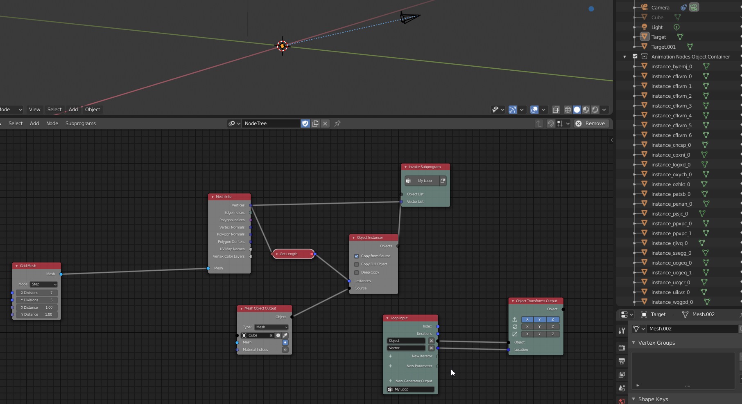The image size is (742, 404).
Task: Enable Deep Copy in Object Instancer node
Action: tap(357, 272)
